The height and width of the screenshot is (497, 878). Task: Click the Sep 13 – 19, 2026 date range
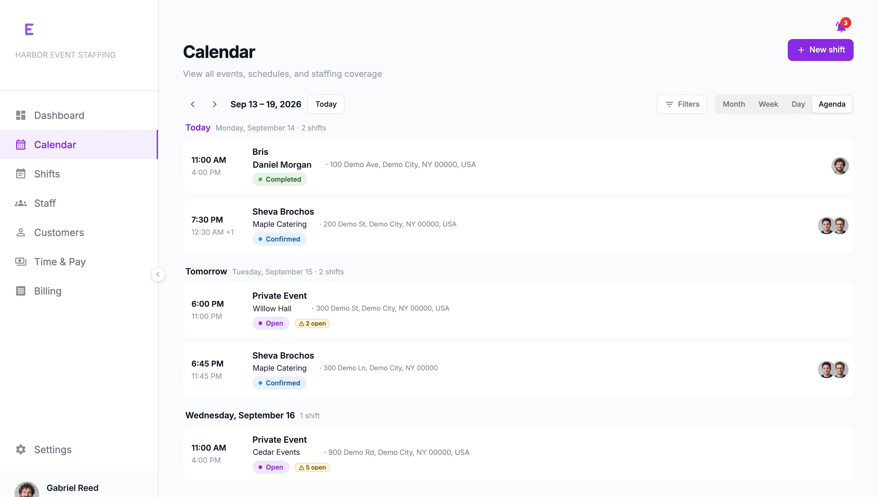point(266,105)
